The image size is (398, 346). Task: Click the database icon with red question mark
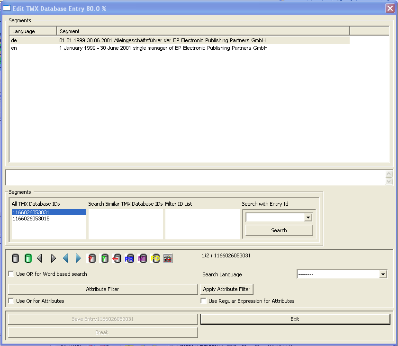click(x=92, y=258)
